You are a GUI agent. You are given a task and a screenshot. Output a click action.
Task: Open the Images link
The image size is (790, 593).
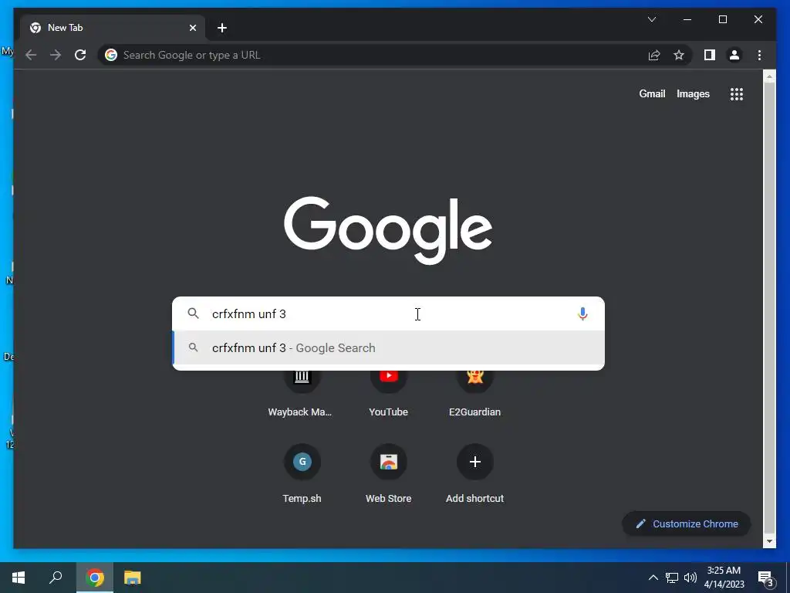pyautogui.click(x=693, y=93)
